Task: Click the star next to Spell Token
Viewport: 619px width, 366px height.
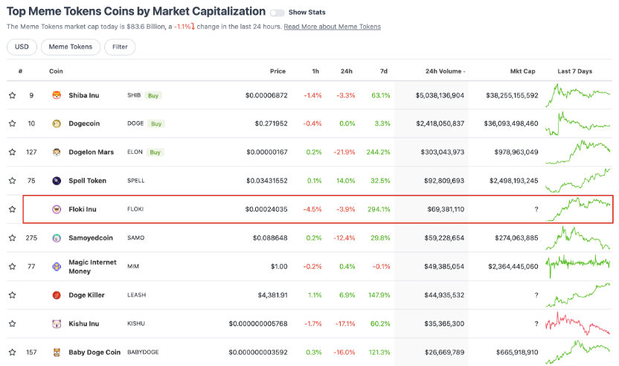Action: pyautogui.click(x=12, y=181)
